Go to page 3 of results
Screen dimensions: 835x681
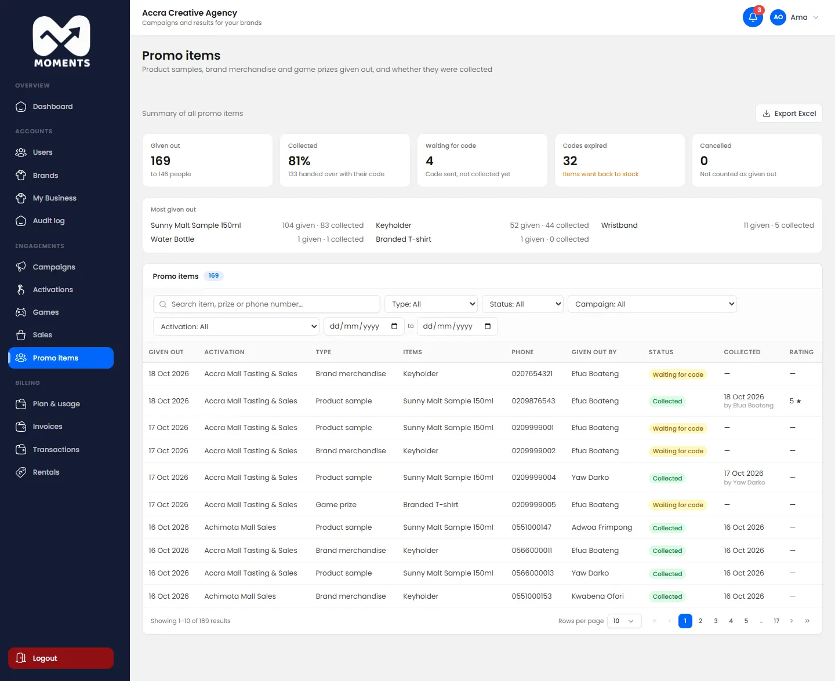click(x=716, y=621)
